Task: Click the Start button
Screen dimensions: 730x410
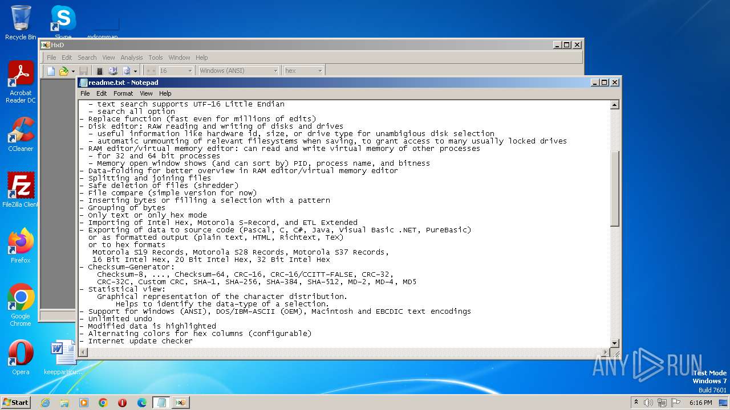Action: pyautogui.click(x=15, y=402)
